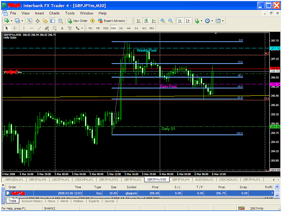Image resolution: width=282 pixels, height=212 pixels.
Task: Open the Arrows objects dropdown arrow
Action: tap(82, 28)
